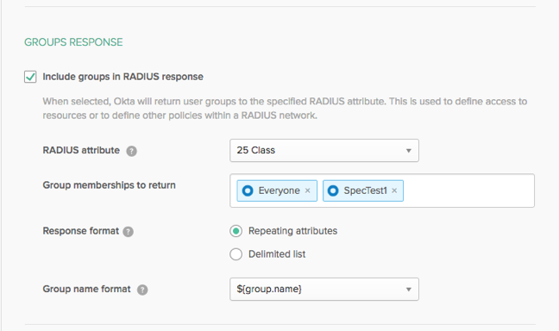Open the 25 Class attribute dropdown
Image resolution: width=559 pixels, height=331 pixels.
pos(324,150)
